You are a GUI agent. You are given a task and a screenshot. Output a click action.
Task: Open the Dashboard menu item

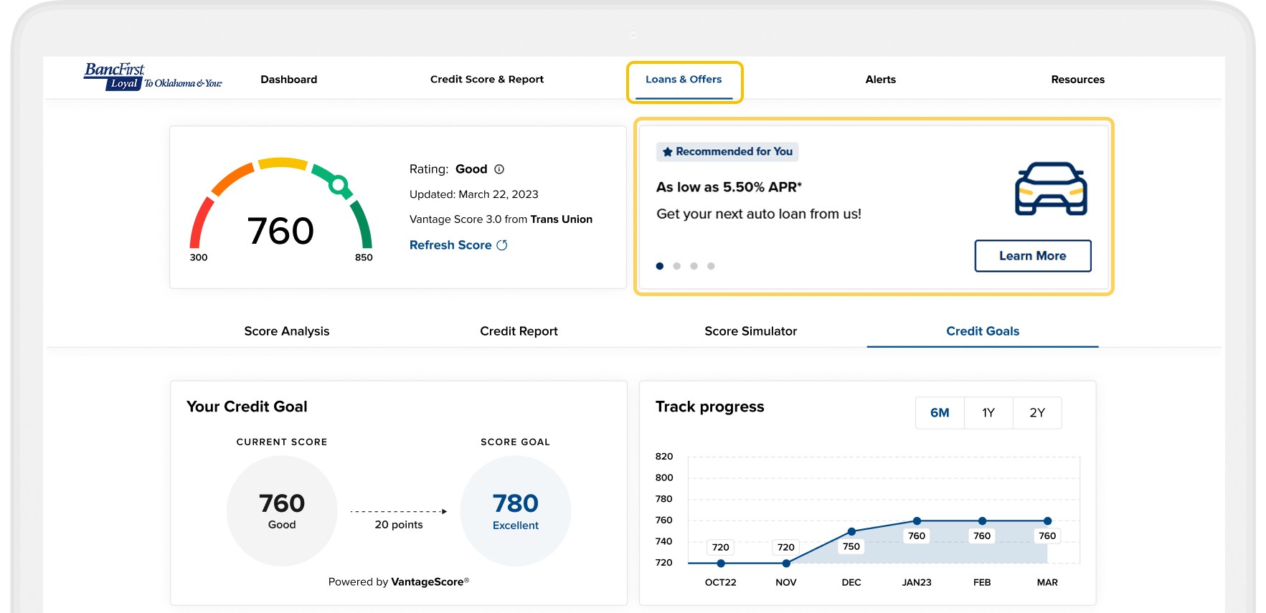point(288,80)
